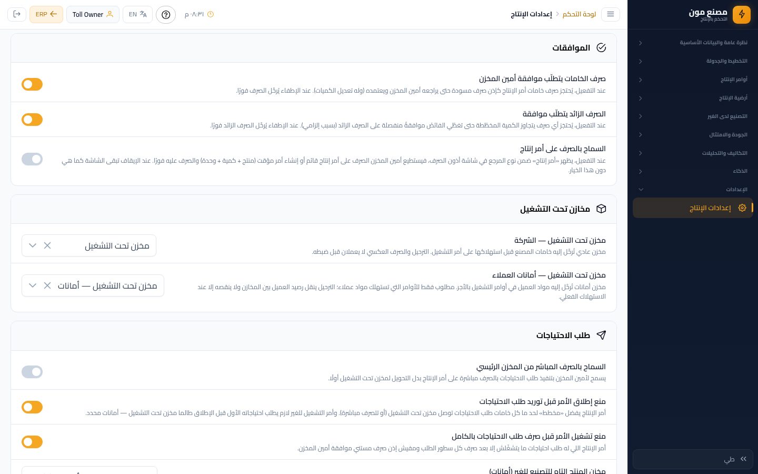758x474 pixels.
Task: Expand التكاليف والتحليلات sidebar section
Action: tap(693, 153)
